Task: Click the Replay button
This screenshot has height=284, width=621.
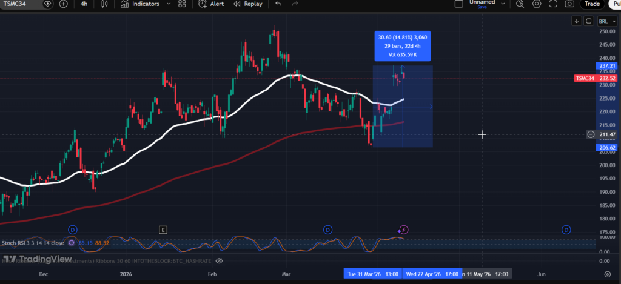Action: (x=248, y=4)
